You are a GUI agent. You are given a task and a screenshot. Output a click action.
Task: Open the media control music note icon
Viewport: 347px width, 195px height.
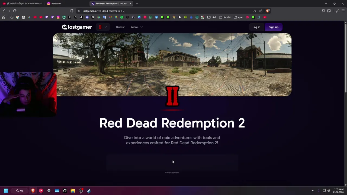[338, 11]
